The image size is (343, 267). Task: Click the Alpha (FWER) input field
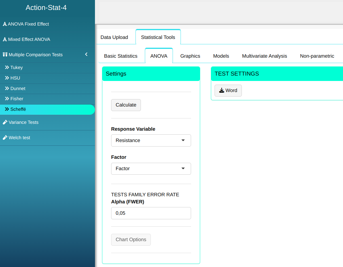[x=151, y=213]
